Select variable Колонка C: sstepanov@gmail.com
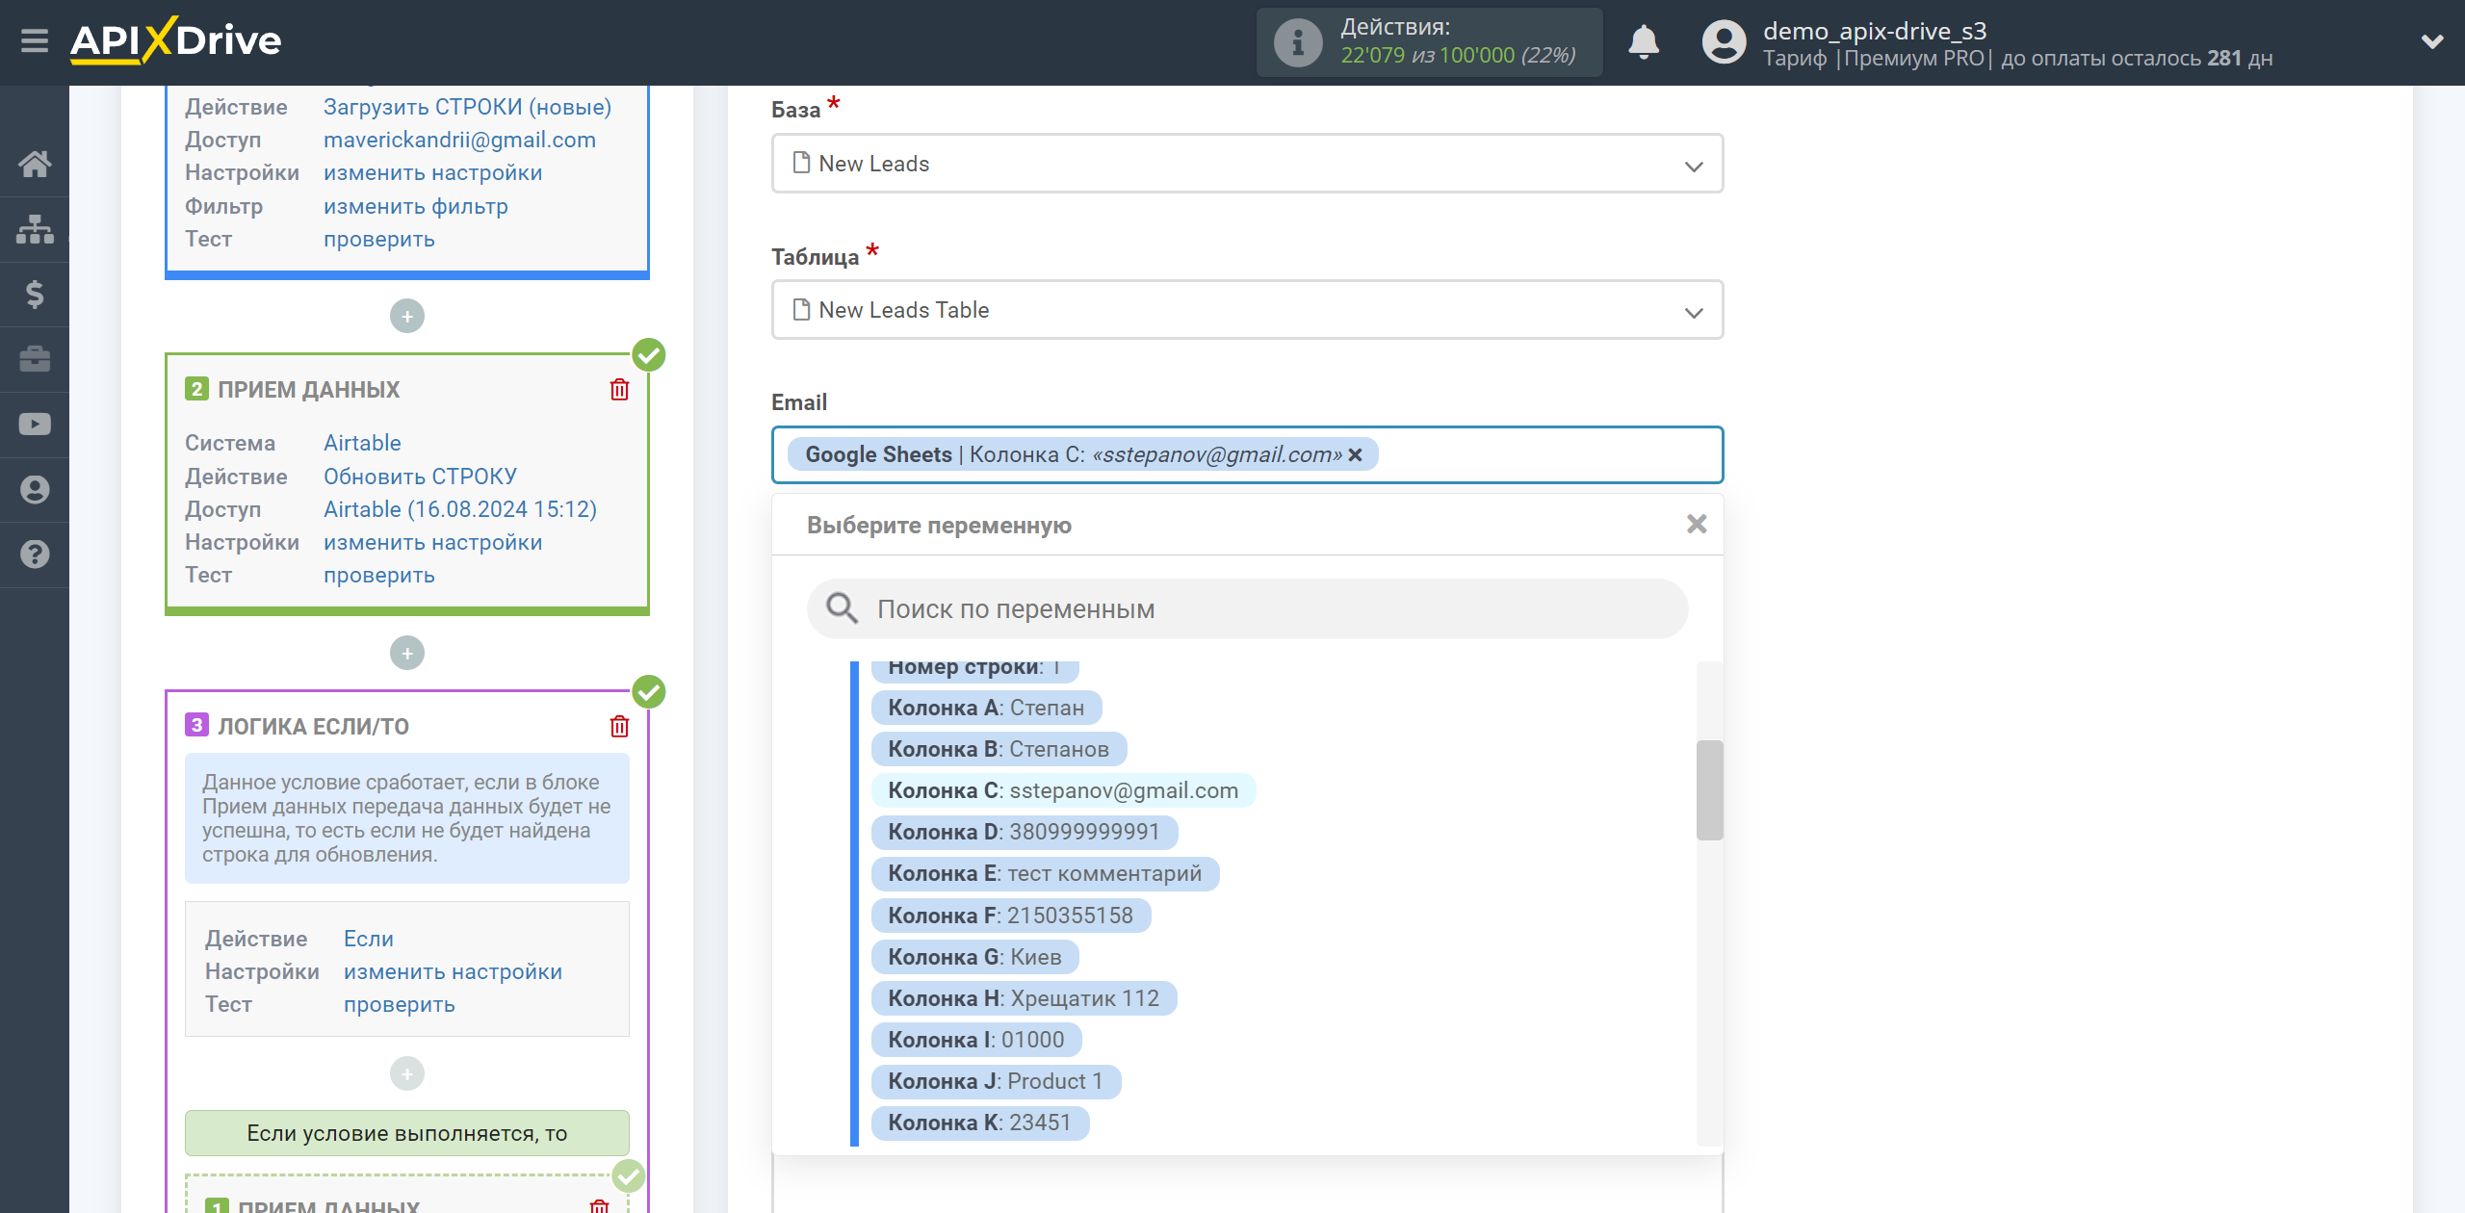Screen dimensions: 2465x1213 (1063, 790)
